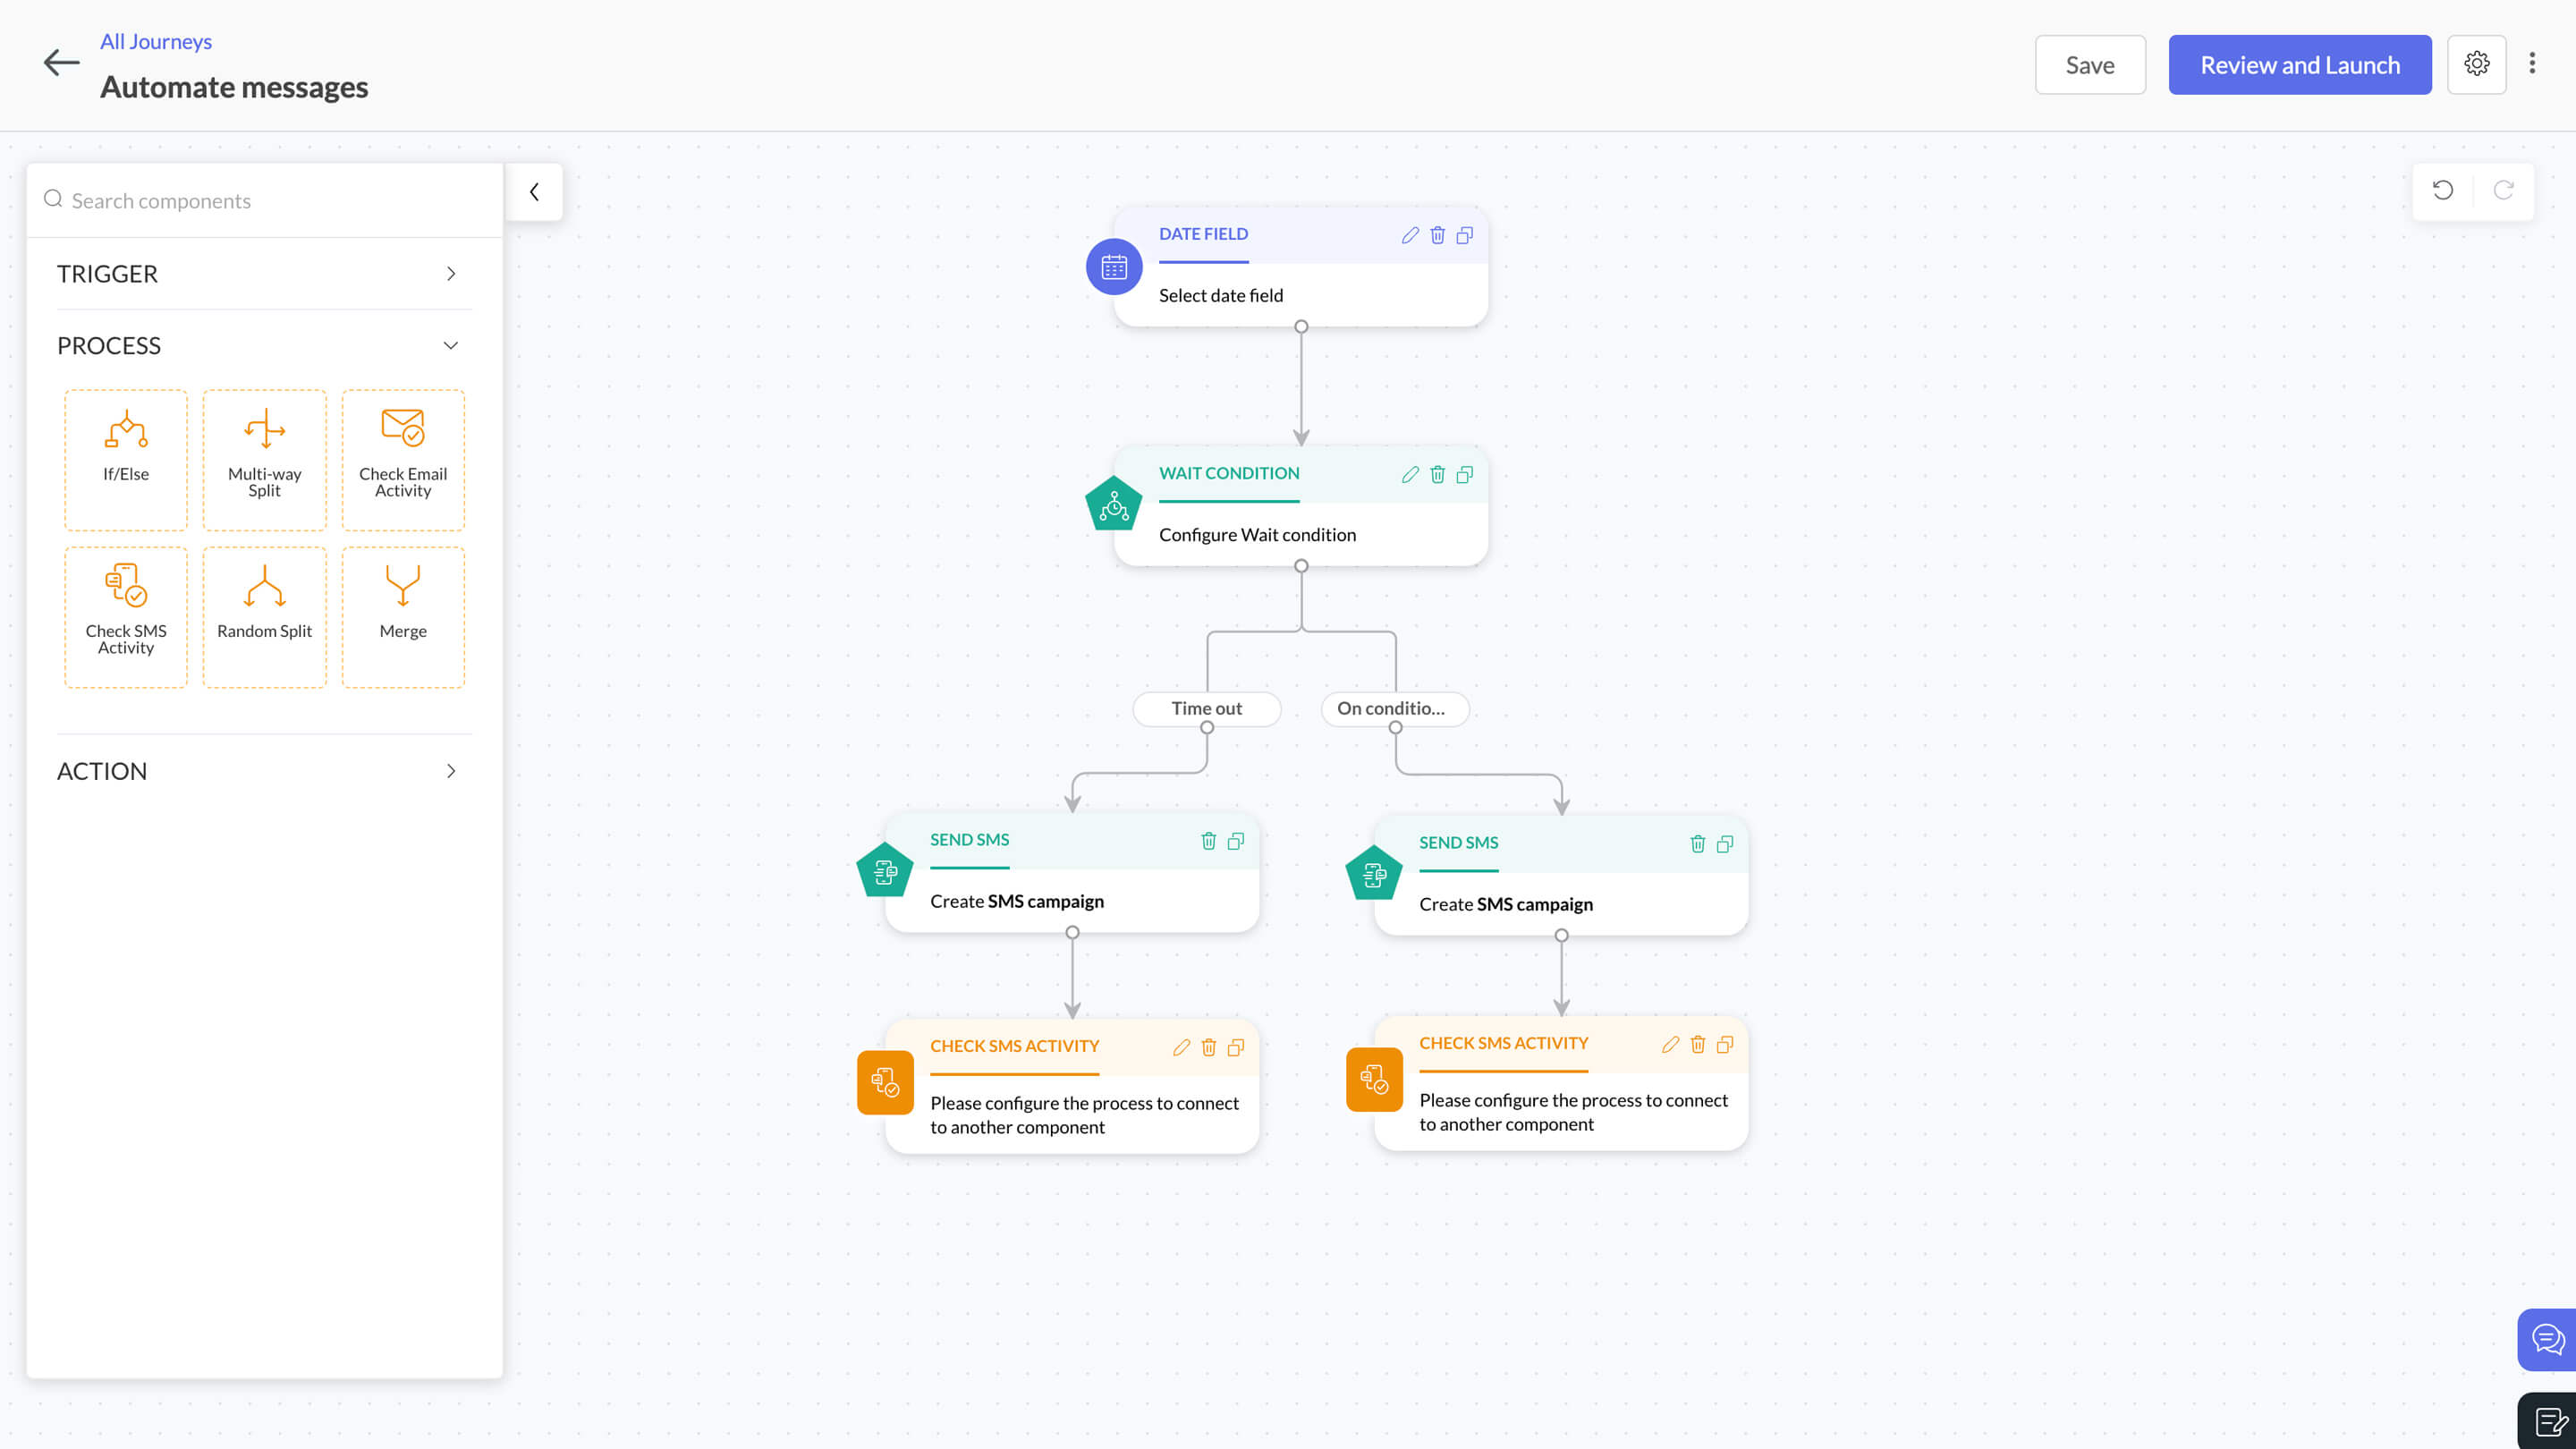Click the left Send SMS pentagon icon
The image size is (2576, 1449).
885,871
